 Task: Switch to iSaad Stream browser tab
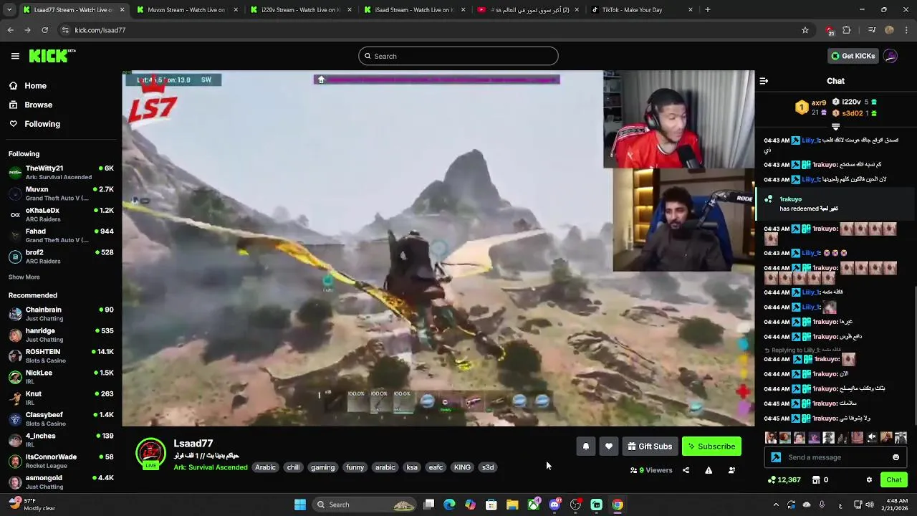[x=415, y=10]
